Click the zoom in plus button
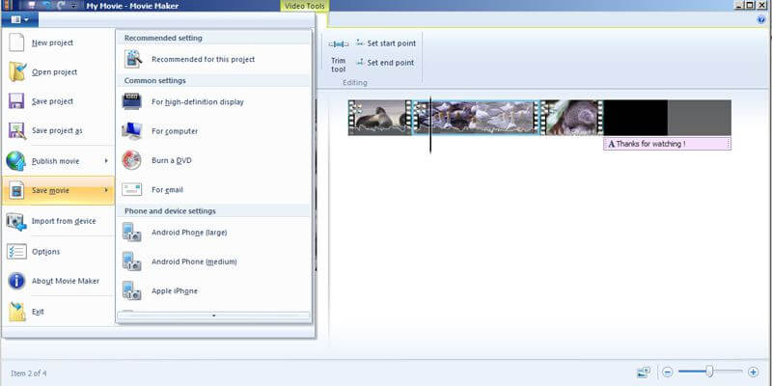 (x=753, y=372)
